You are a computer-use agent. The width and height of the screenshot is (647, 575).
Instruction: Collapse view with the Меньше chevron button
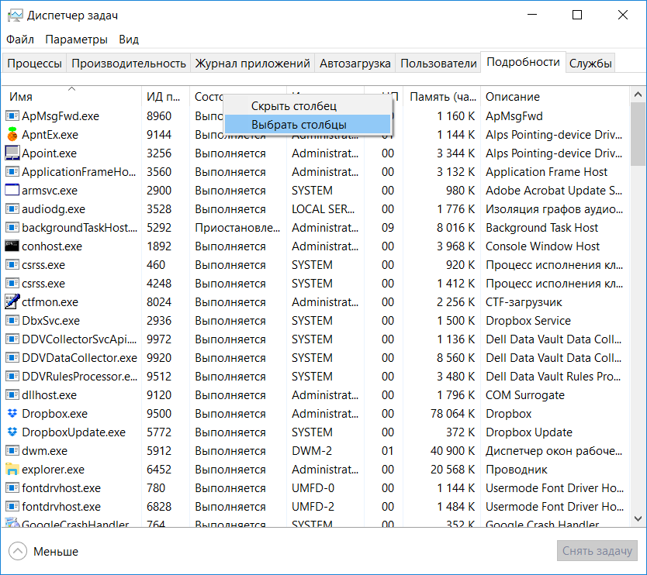click(17, 552)
